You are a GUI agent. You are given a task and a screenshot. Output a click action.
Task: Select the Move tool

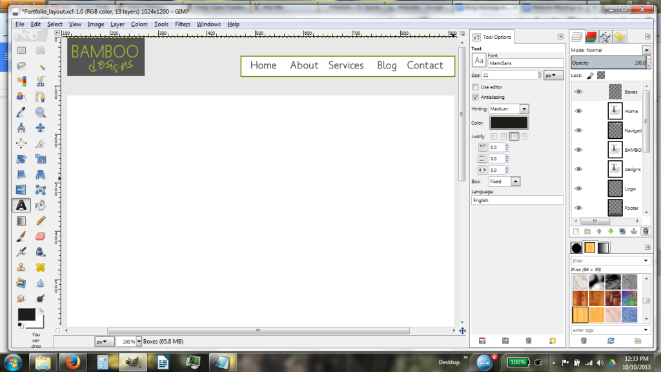coord(41,127)
